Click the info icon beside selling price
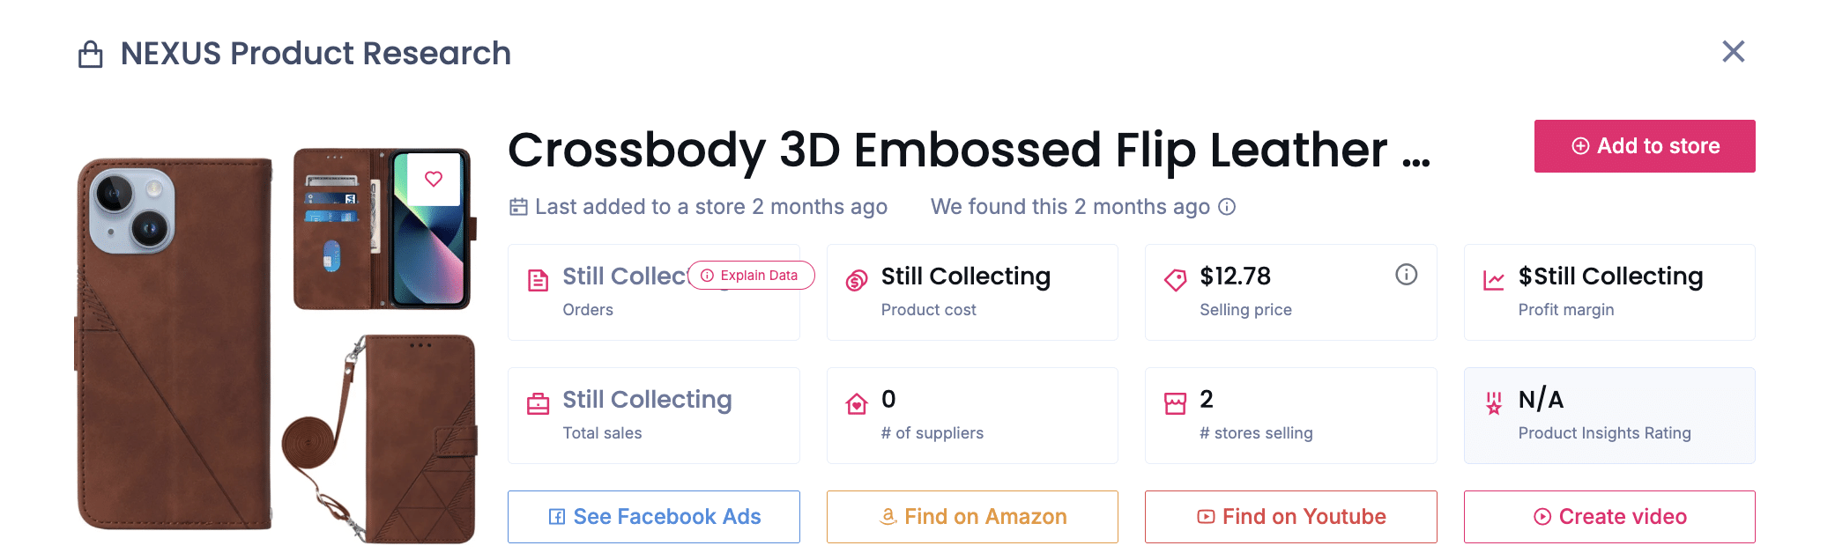This screenshot has height=553, width=1835. point(1407,275)
